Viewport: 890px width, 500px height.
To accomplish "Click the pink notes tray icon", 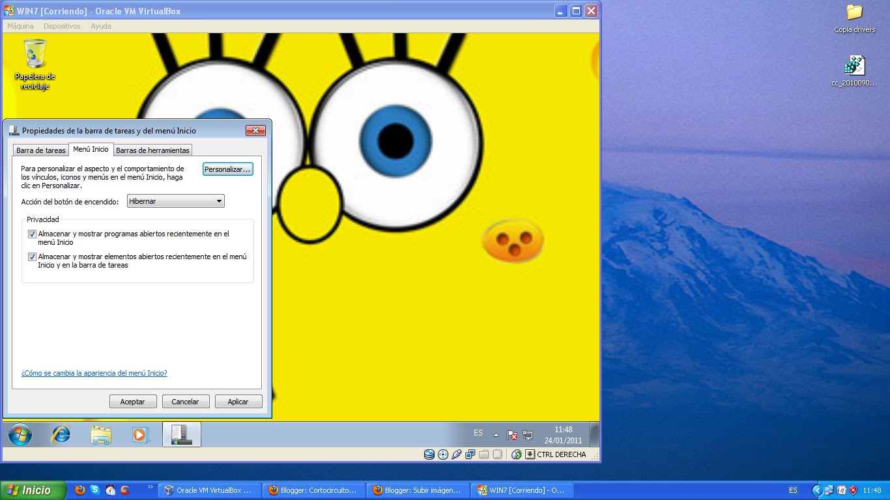I will [841, 490].
